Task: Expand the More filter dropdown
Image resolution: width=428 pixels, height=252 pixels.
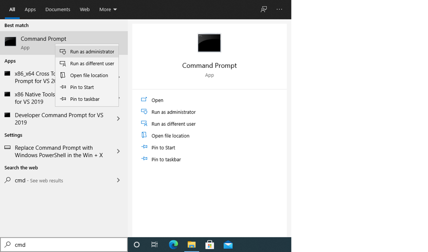Action: click(x=108, y=9)
